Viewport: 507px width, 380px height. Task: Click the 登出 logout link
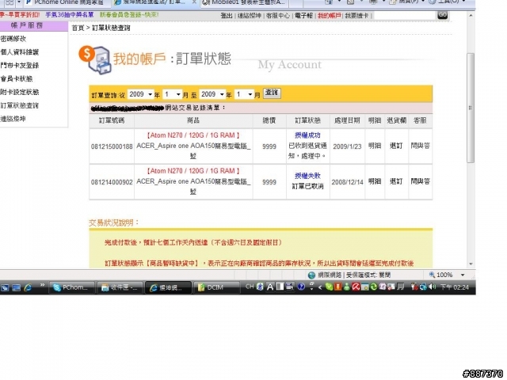tap(227, 16)
